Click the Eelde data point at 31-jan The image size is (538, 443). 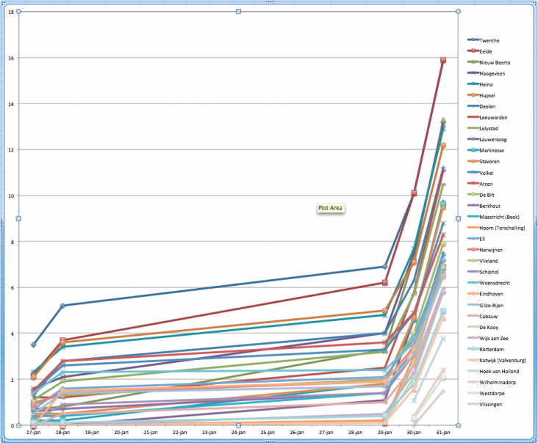(443, 60)
